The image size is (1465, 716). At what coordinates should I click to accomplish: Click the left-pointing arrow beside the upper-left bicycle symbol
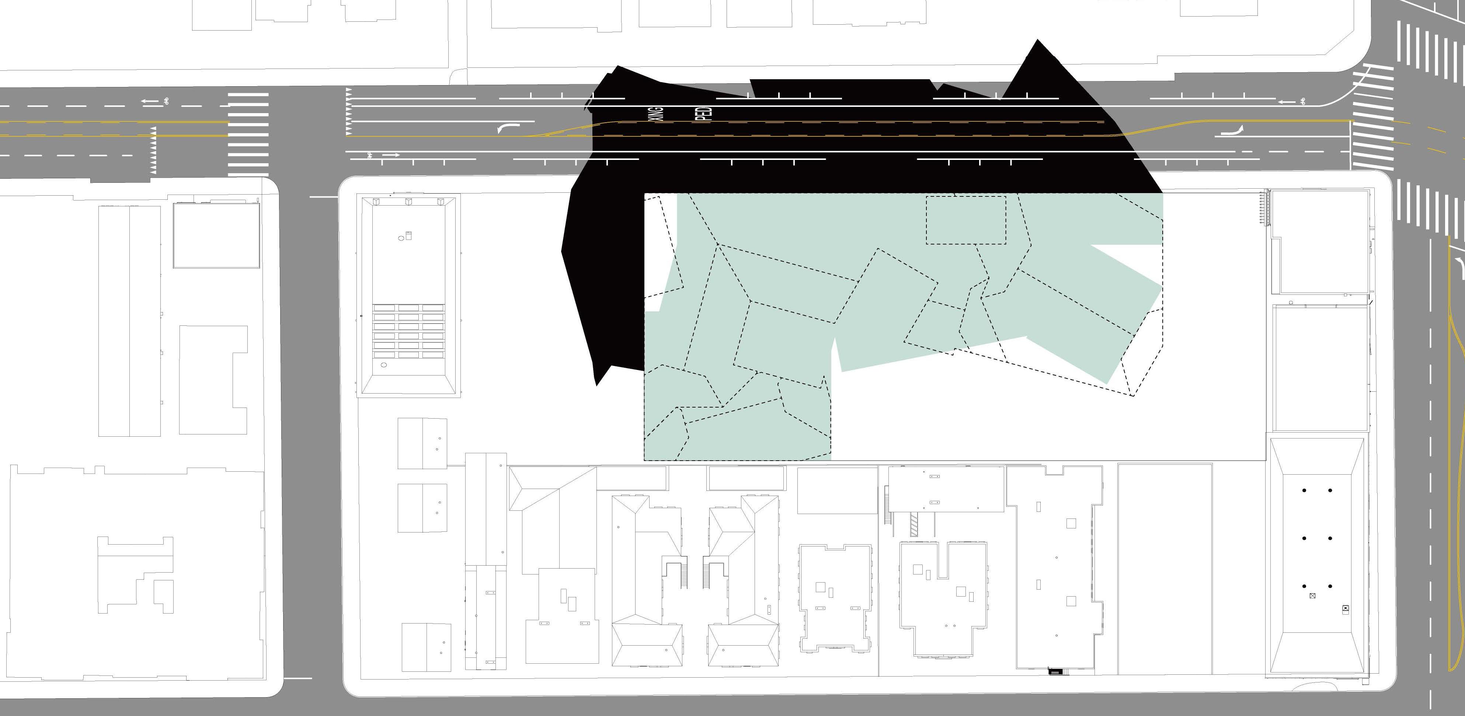click(150, 101)
